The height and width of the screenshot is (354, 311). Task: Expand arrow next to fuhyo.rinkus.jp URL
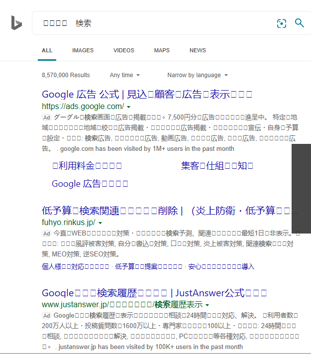click(x=101, y=223)
